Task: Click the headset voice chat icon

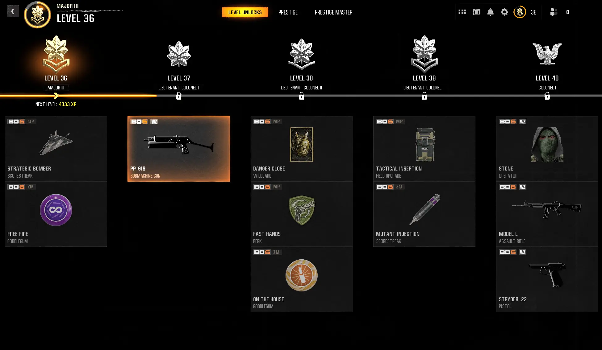Action: click(x=476, y=12)
